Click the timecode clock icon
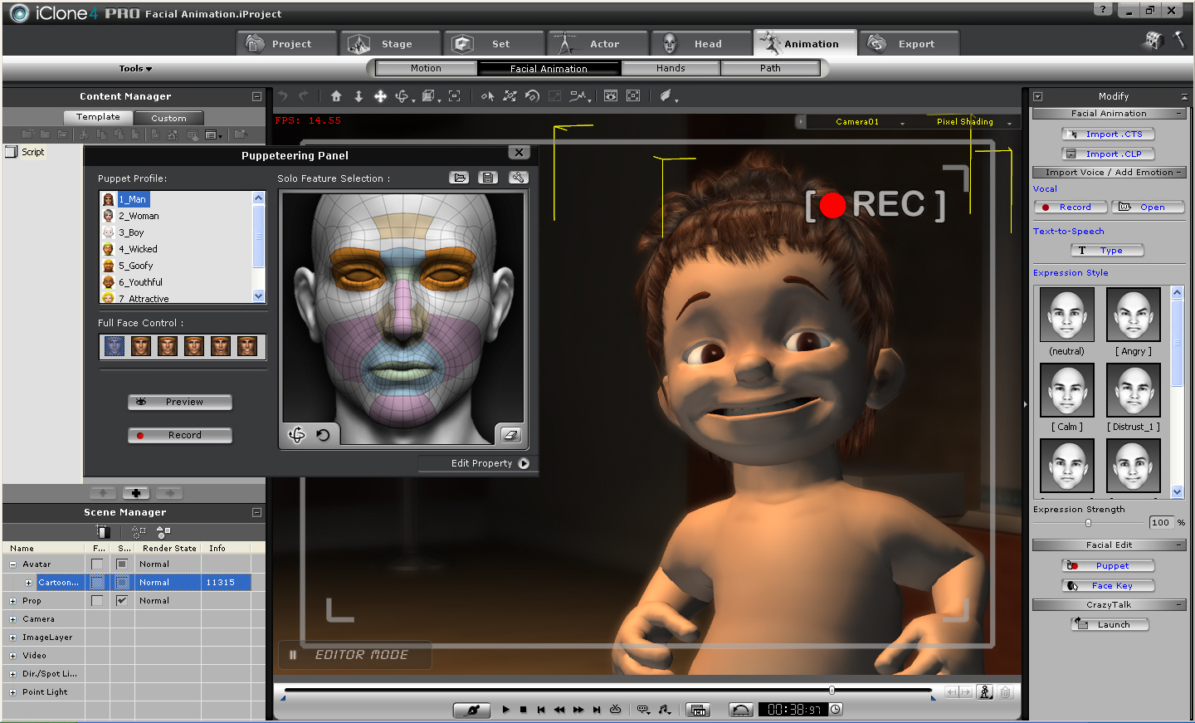Viewport: 1195px width, 723px height. (x=836, y=709)
